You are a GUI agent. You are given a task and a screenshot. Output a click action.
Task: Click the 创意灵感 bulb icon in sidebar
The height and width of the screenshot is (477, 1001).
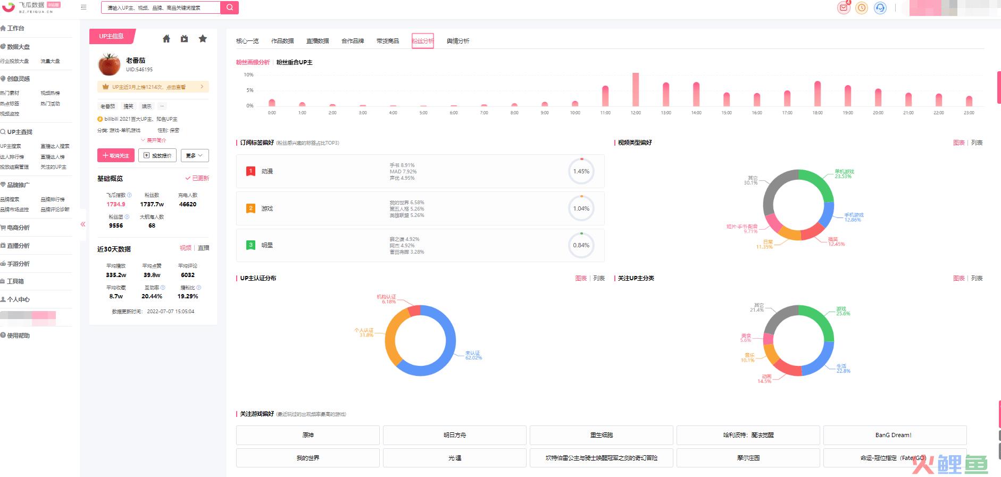coord(3,79)
